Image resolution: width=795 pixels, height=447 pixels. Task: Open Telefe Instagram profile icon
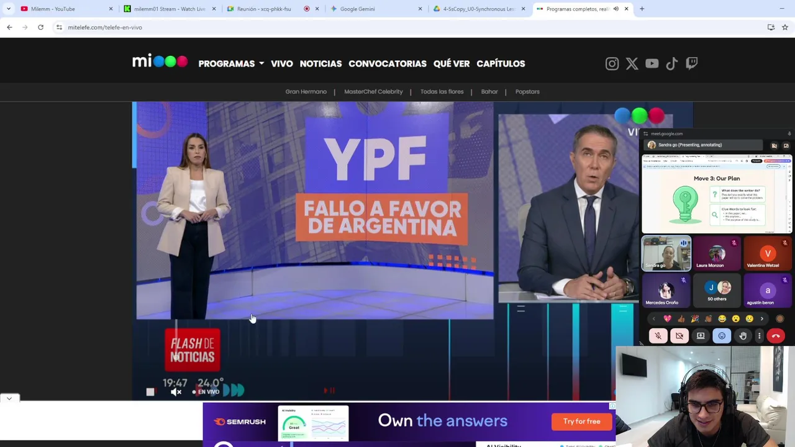click(612, 63)
